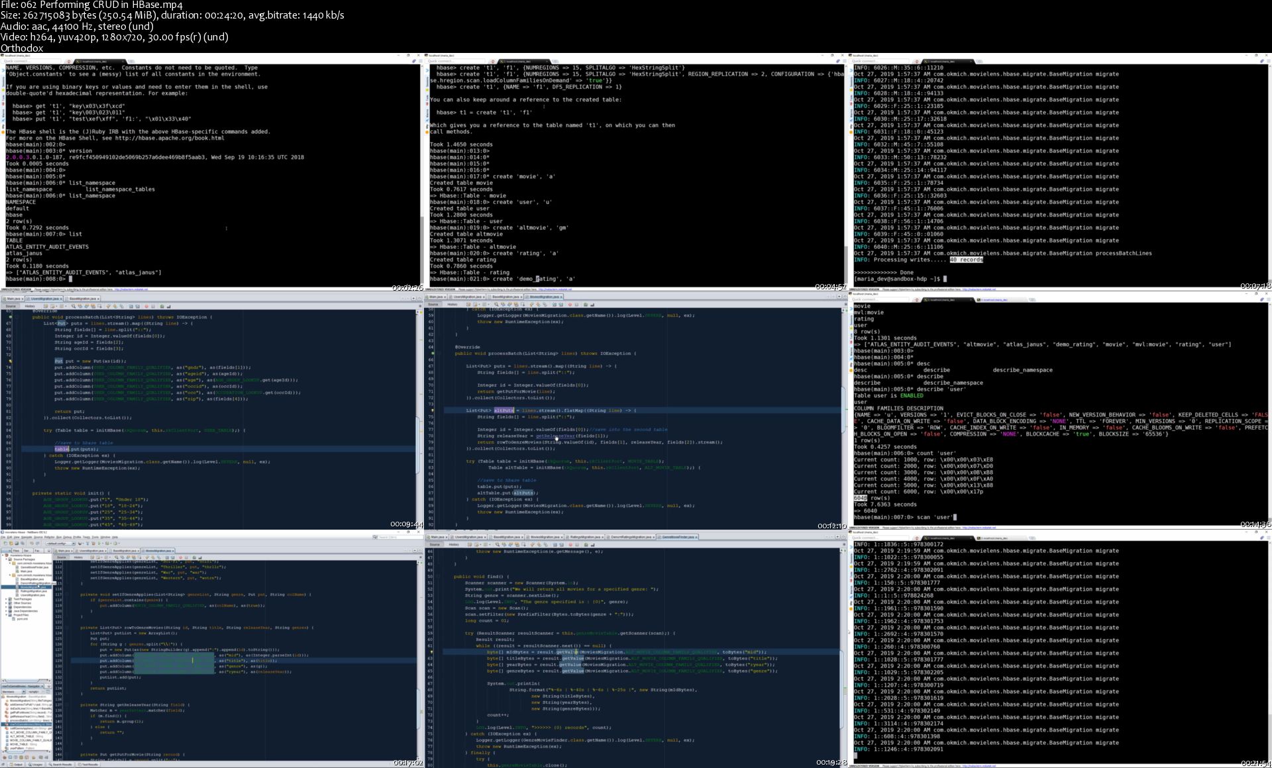Select the RatingsMigration.java editor tab
The width and height of the screenshot is (1272, 768).
tap(585, 537)
